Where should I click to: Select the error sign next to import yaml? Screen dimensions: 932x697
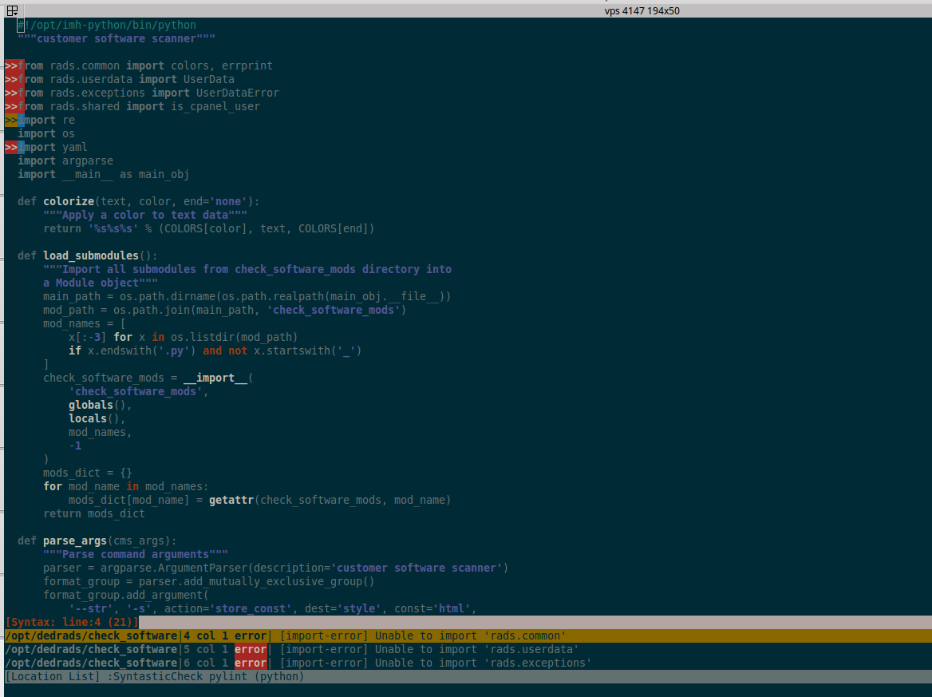tap(10, 148)
